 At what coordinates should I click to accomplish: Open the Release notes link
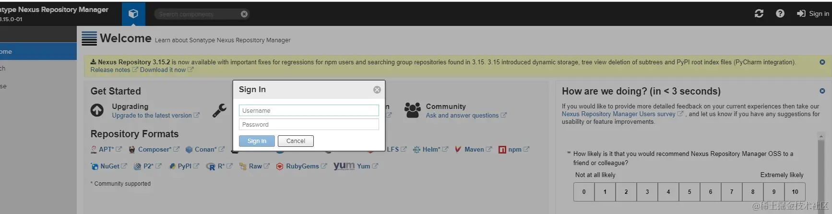tap(110, 70)
